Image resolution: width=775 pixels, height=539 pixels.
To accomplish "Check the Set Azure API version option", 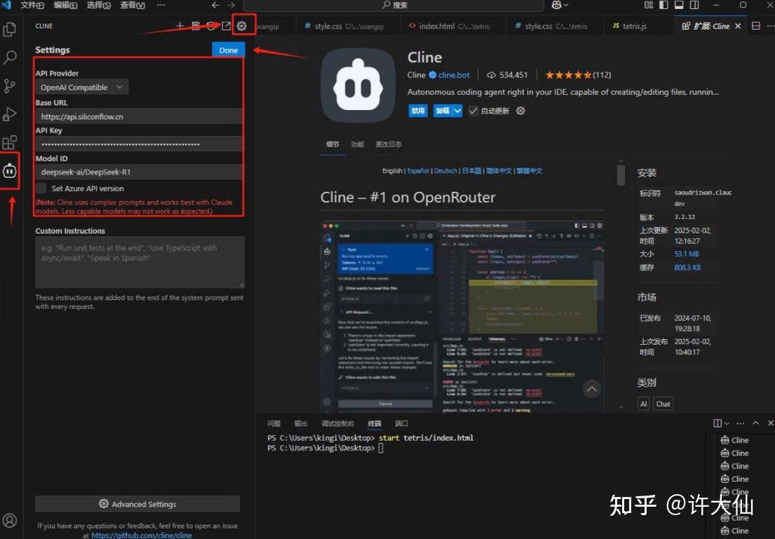I will [x=40, y=188].
